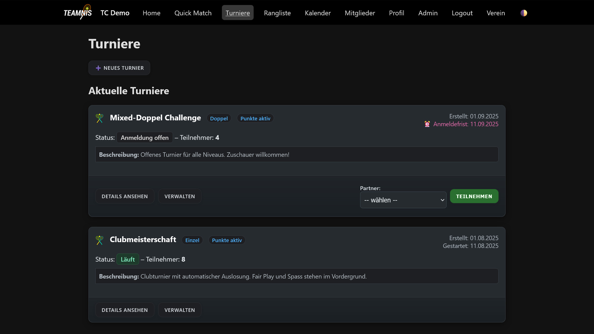Open Details ansehen for Mixed-Doppel Challenge
The width and height of the screenshot is (594, 334).
[x=125, y=196]
